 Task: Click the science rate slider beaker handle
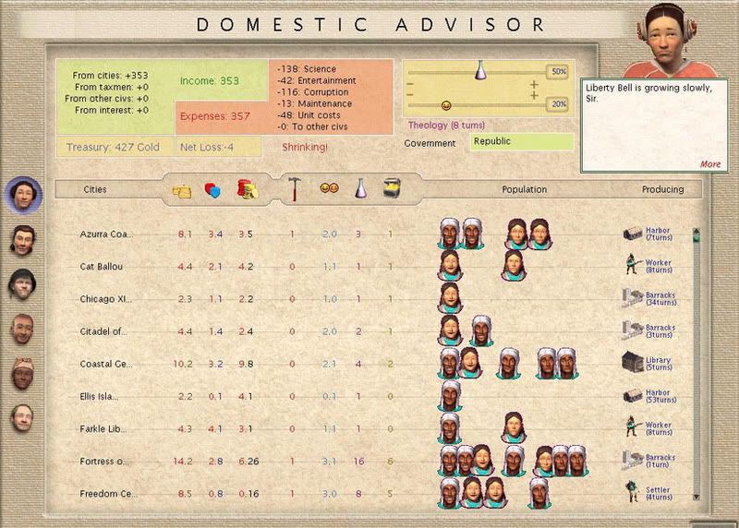pos(480,70)
